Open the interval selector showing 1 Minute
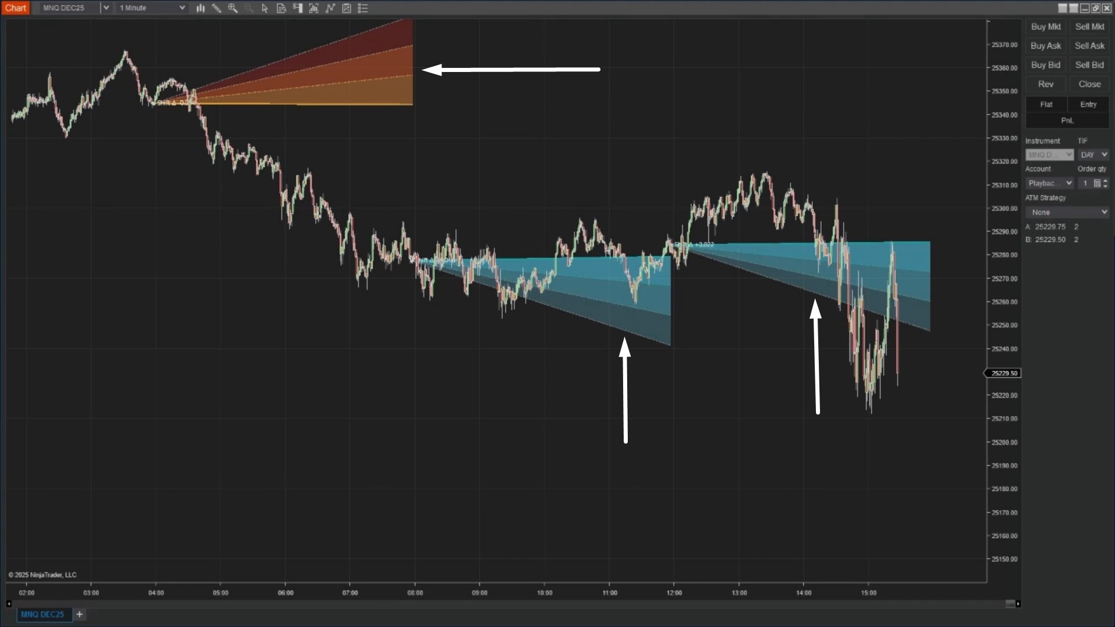Screen dimensions: 1115x627 click(151, 8)
